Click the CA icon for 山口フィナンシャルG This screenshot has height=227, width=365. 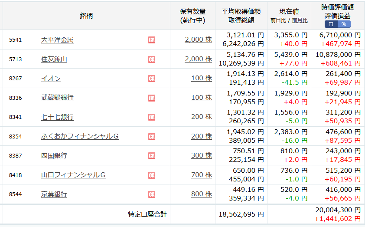152,175
